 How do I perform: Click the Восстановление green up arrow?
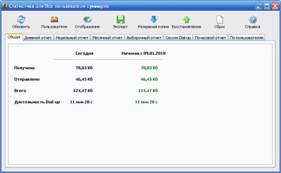click(186, 19)
